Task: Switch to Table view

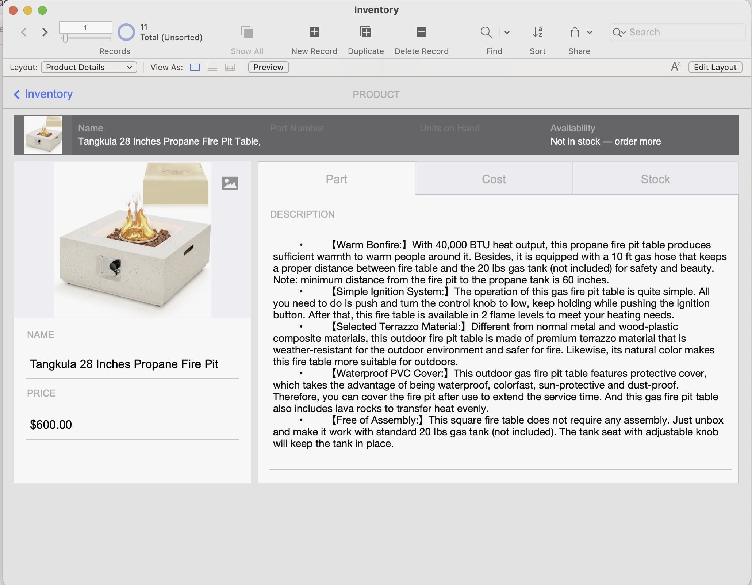Action: click(230, 67)
